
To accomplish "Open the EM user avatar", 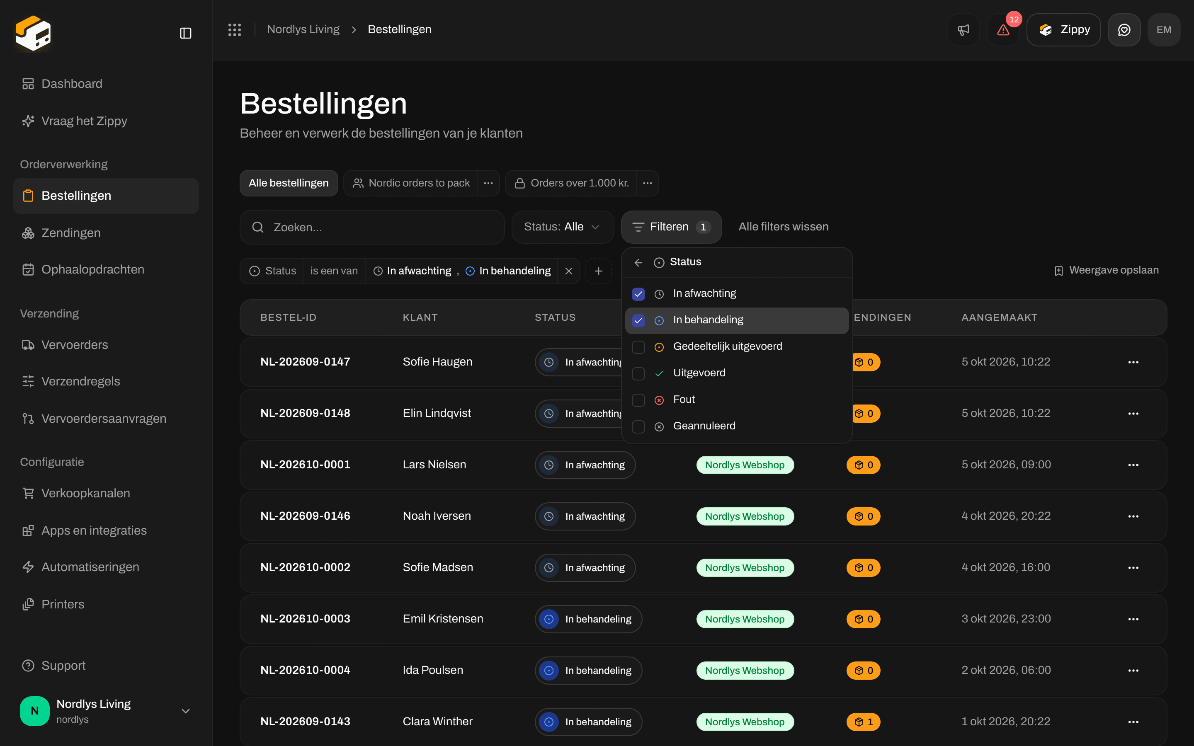I will 1164,29.
